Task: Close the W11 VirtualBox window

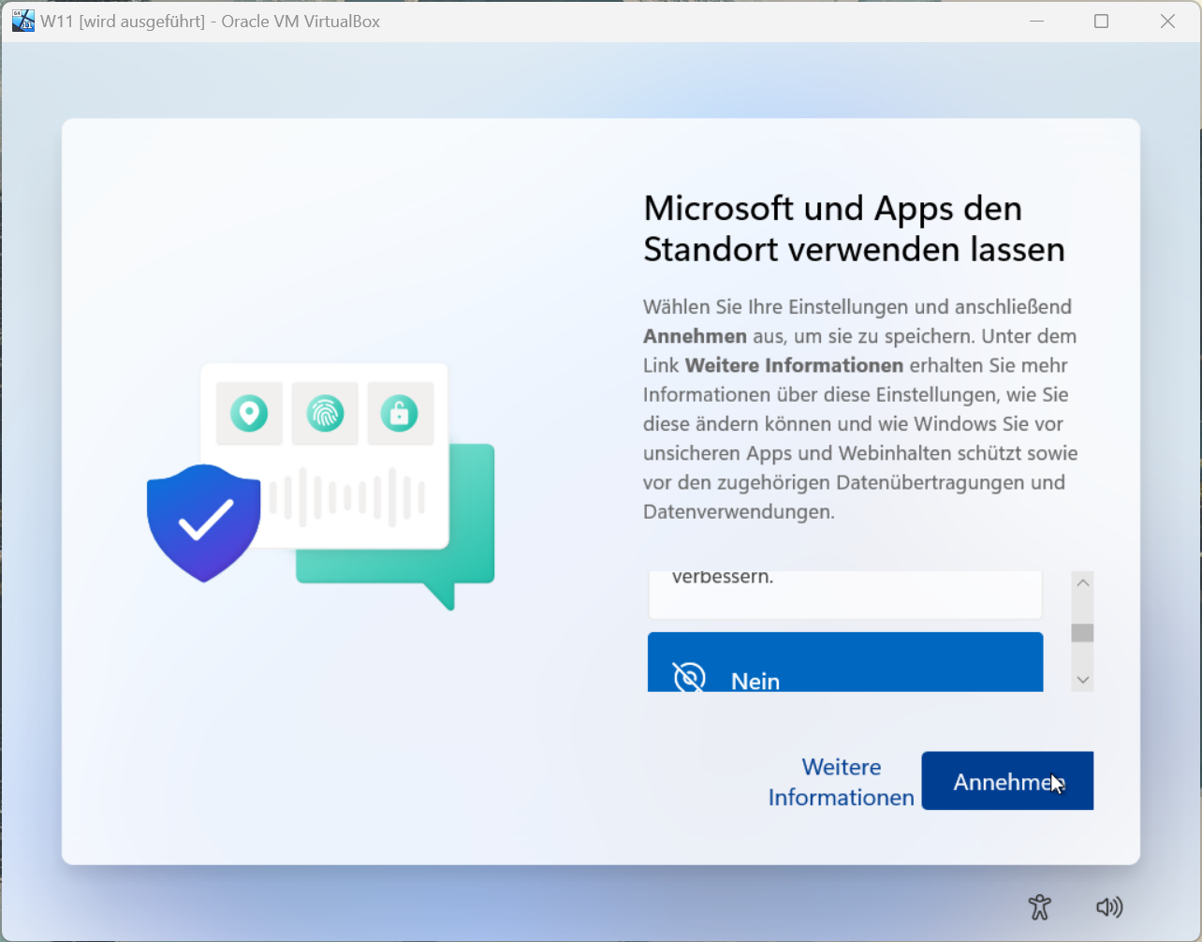Action: 1167,21
